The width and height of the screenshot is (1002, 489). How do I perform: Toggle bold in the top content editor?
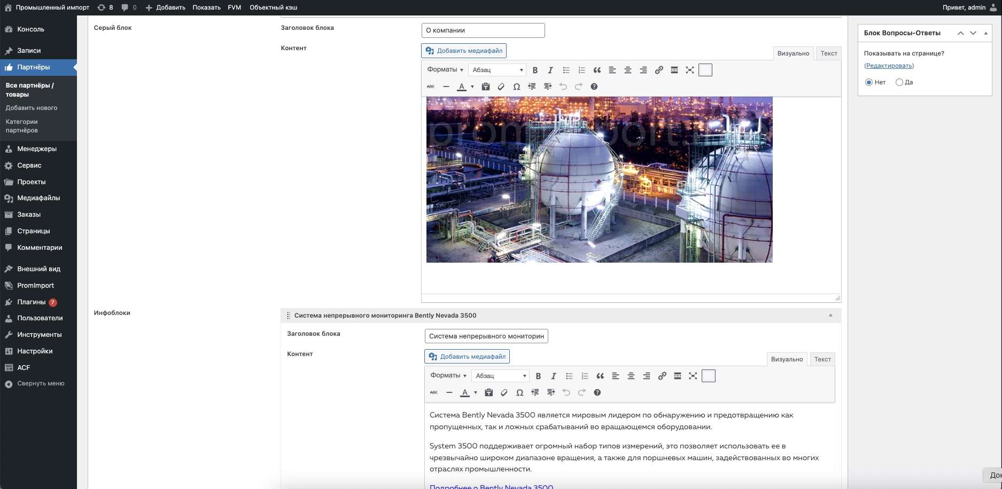point(535,70)
